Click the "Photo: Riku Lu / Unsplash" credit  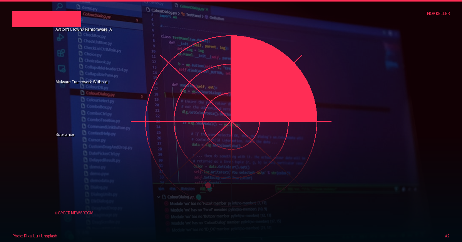pyautogui.click(x=35, y=236)
